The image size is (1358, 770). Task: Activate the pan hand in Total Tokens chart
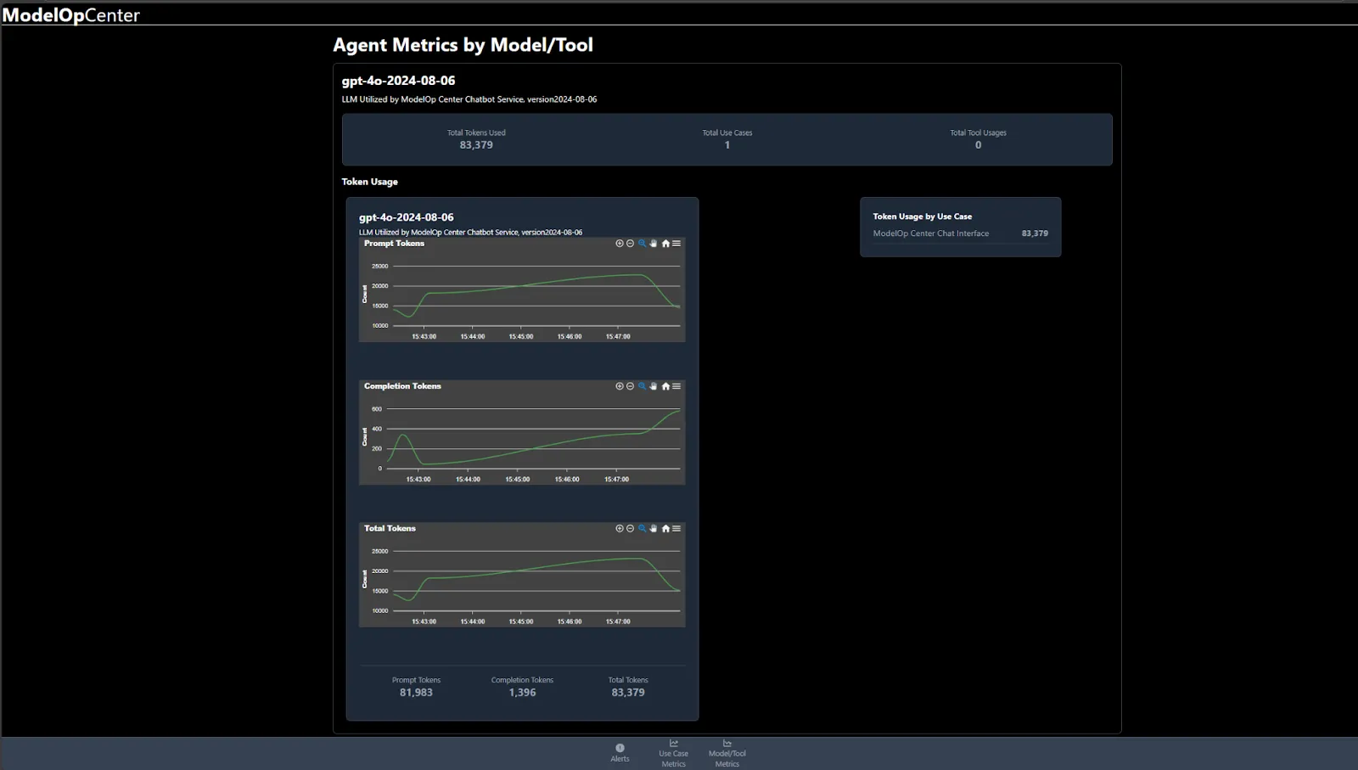654,529
